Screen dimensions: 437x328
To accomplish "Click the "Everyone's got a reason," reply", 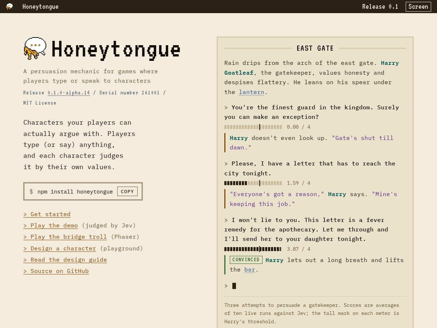I will coord(277,194).
